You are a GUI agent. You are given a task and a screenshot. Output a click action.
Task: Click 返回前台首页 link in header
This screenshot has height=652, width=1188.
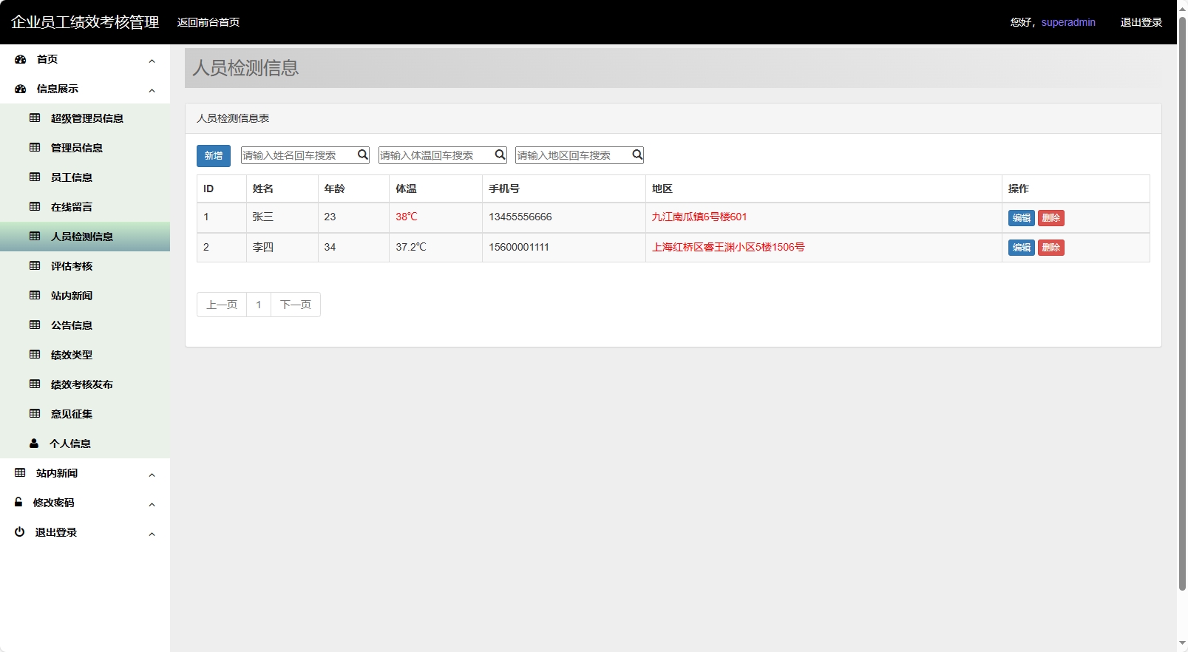pos(208,22)
